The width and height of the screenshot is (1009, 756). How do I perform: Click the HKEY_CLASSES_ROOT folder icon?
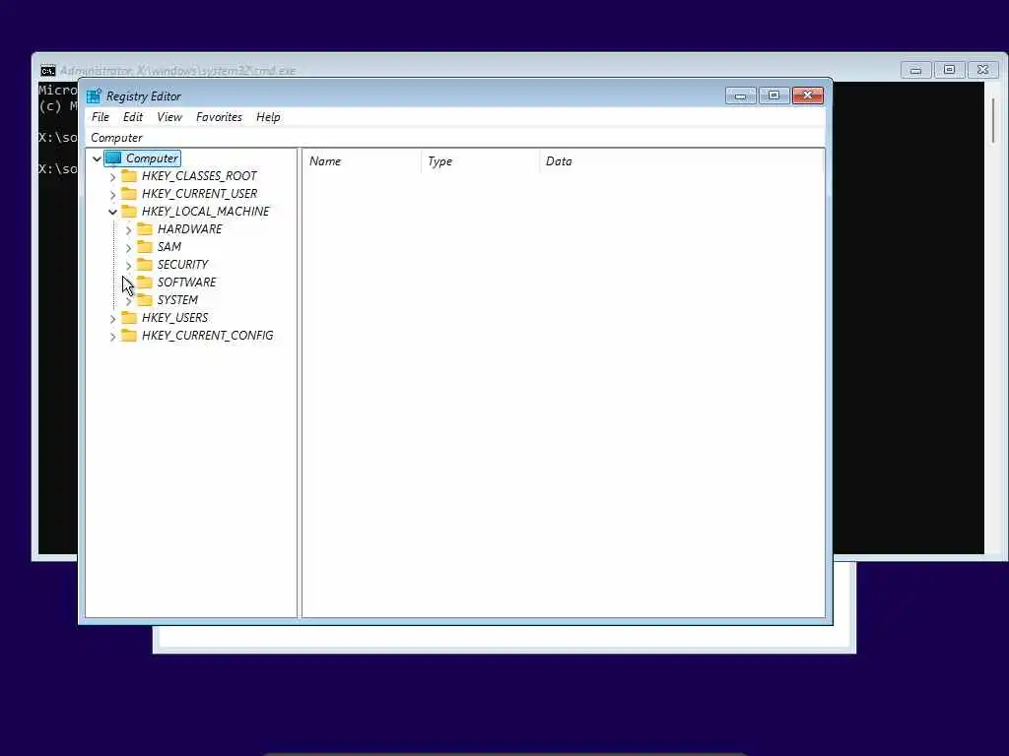click(x=129, y=175)
